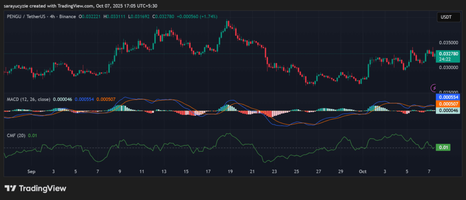Click the 0.030000 price axis level
The image size is (466, 200).
[448, 68]
